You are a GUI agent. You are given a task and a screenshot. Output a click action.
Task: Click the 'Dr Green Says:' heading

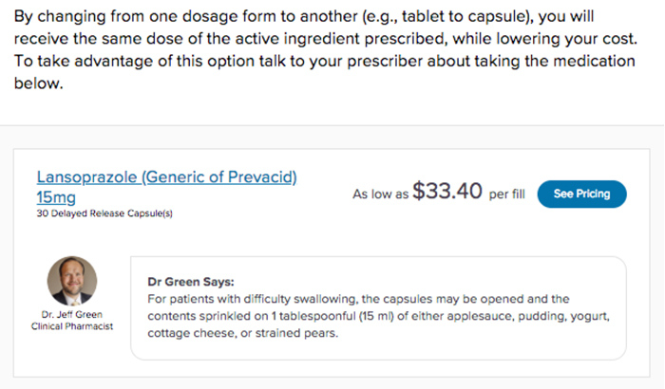coord(191,282)
